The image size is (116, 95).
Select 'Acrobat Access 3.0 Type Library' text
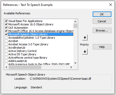[x=28, y=44]
